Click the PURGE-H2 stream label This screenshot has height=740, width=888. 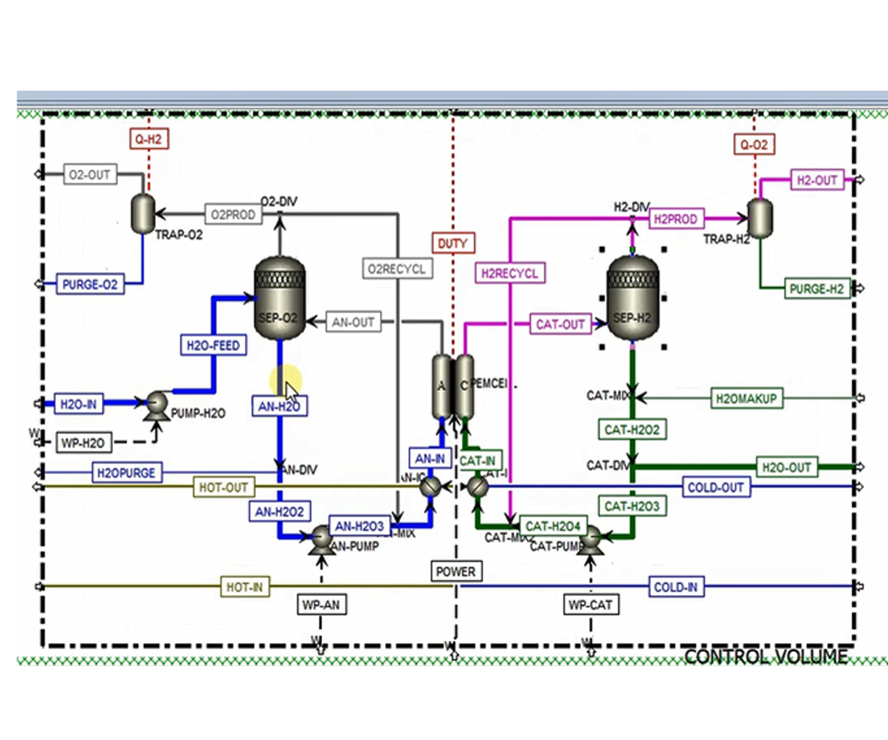(817, 289)
